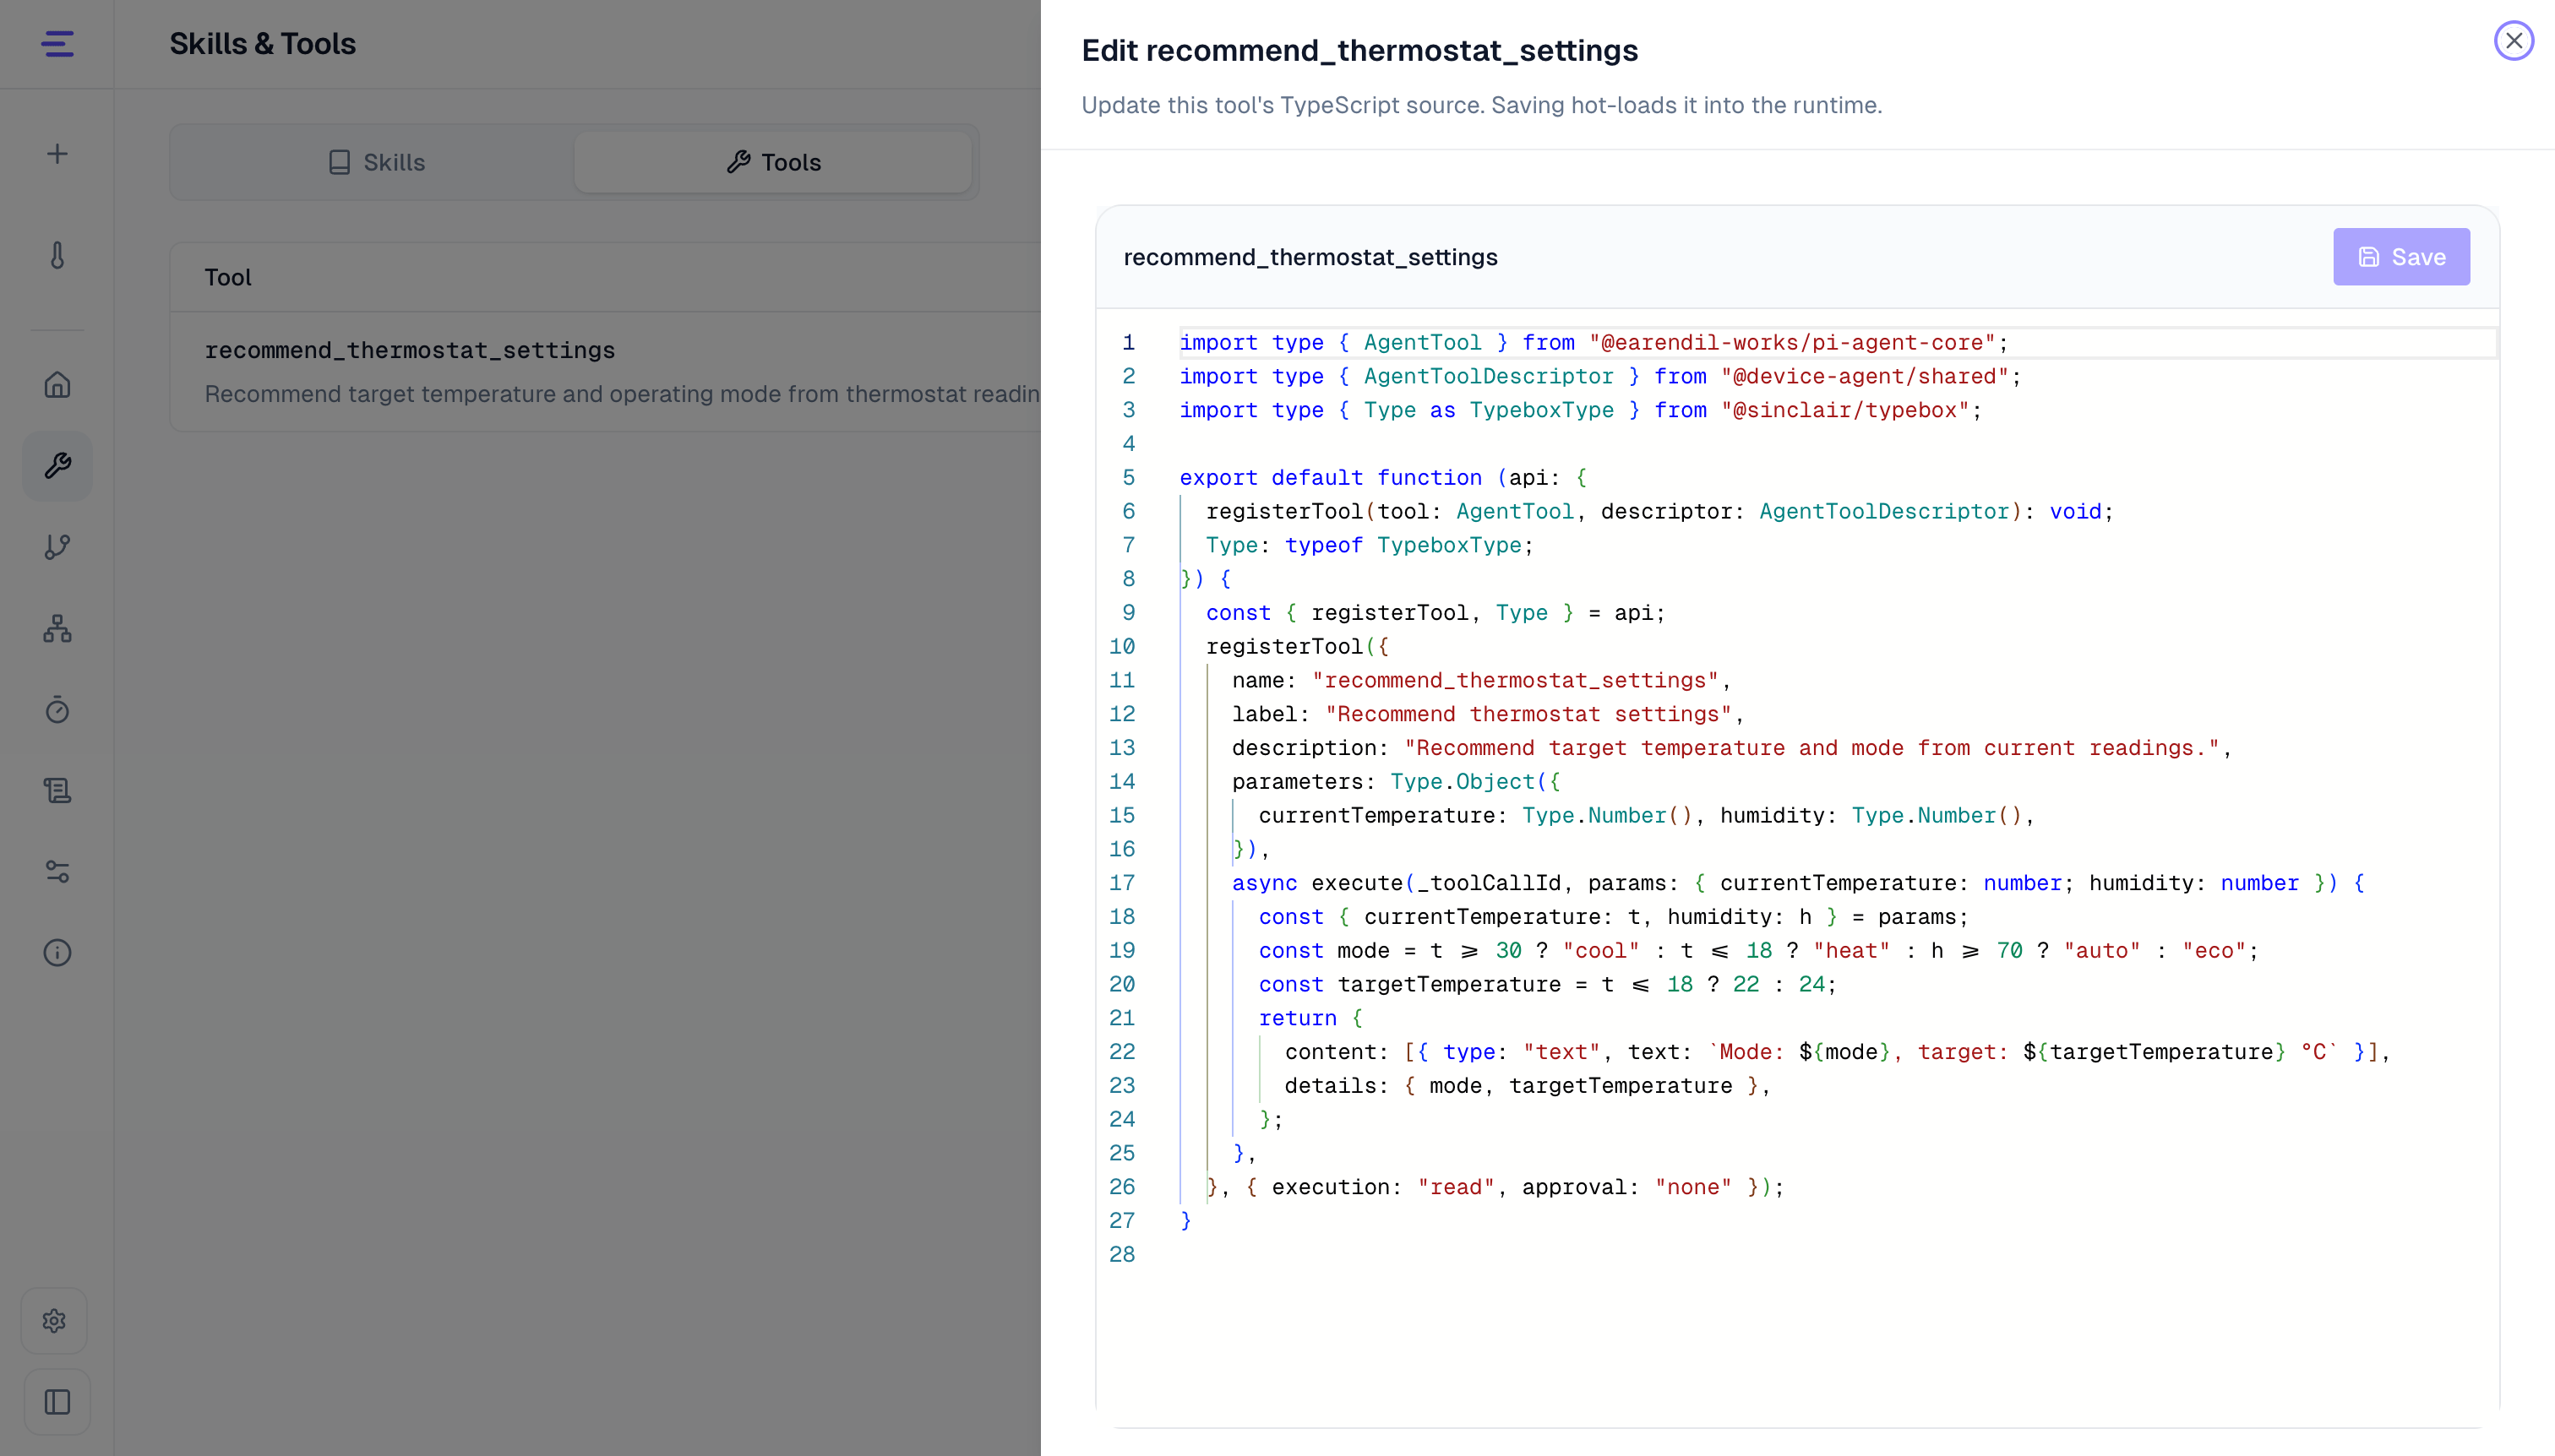
Task: Click line number 19 in gutter
Action: pyautogui.click(x=1121, y=950)
